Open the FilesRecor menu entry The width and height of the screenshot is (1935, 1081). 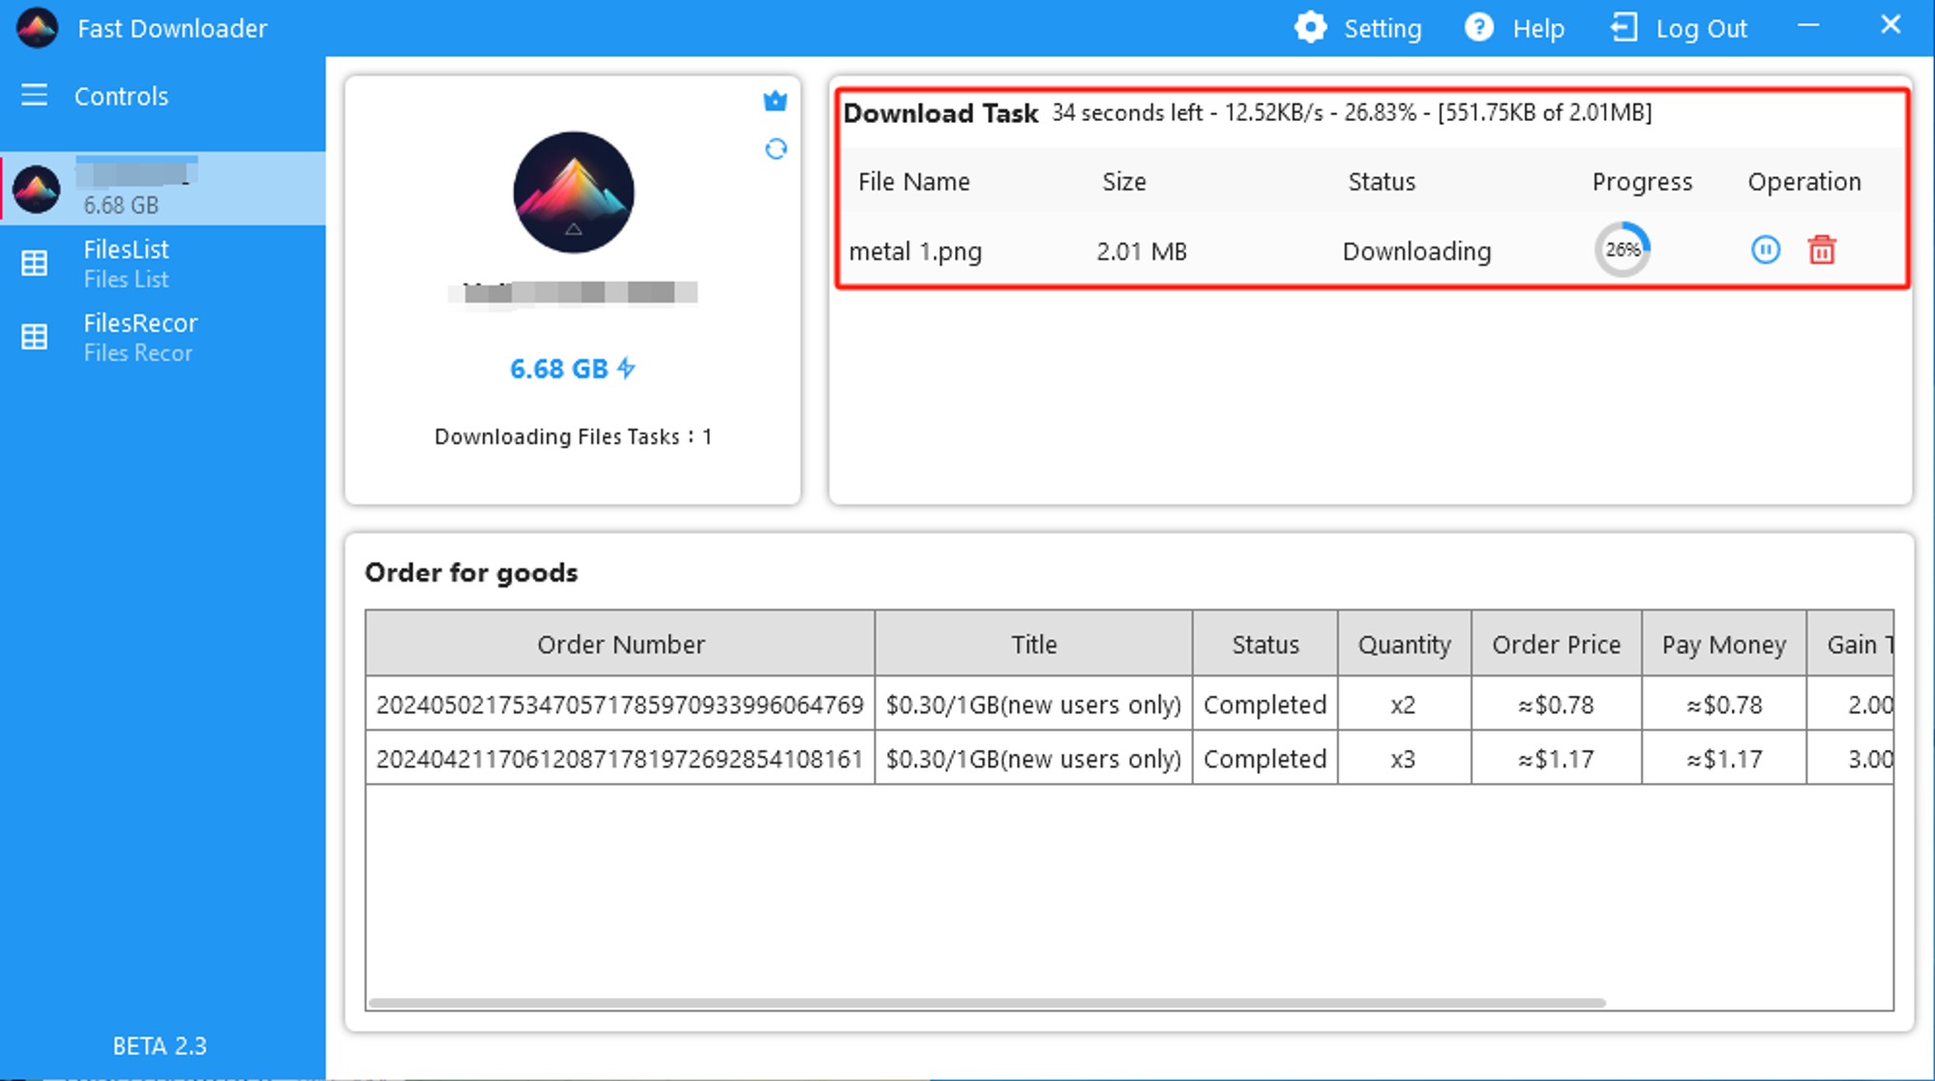pyautogui.click(x=164, y=336)
